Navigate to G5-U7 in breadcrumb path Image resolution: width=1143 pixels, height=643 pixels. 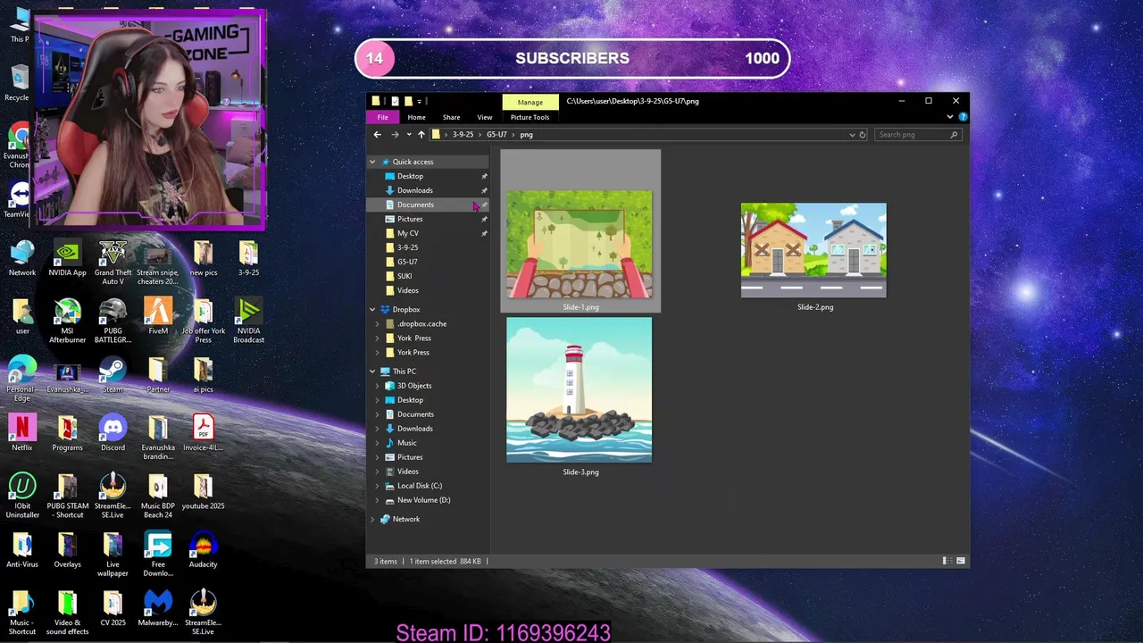[x=496, y=135]
